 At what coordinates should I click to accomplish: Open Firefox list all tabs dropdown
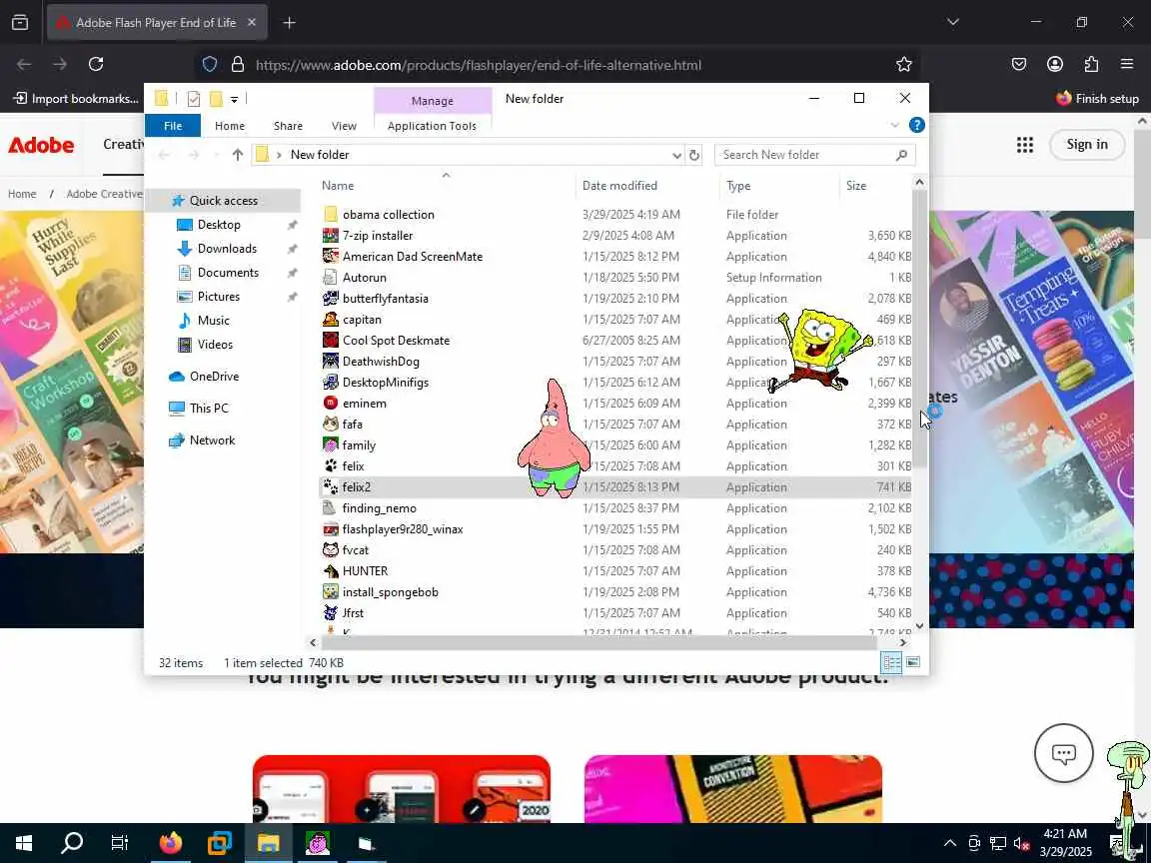coord(953,22)
